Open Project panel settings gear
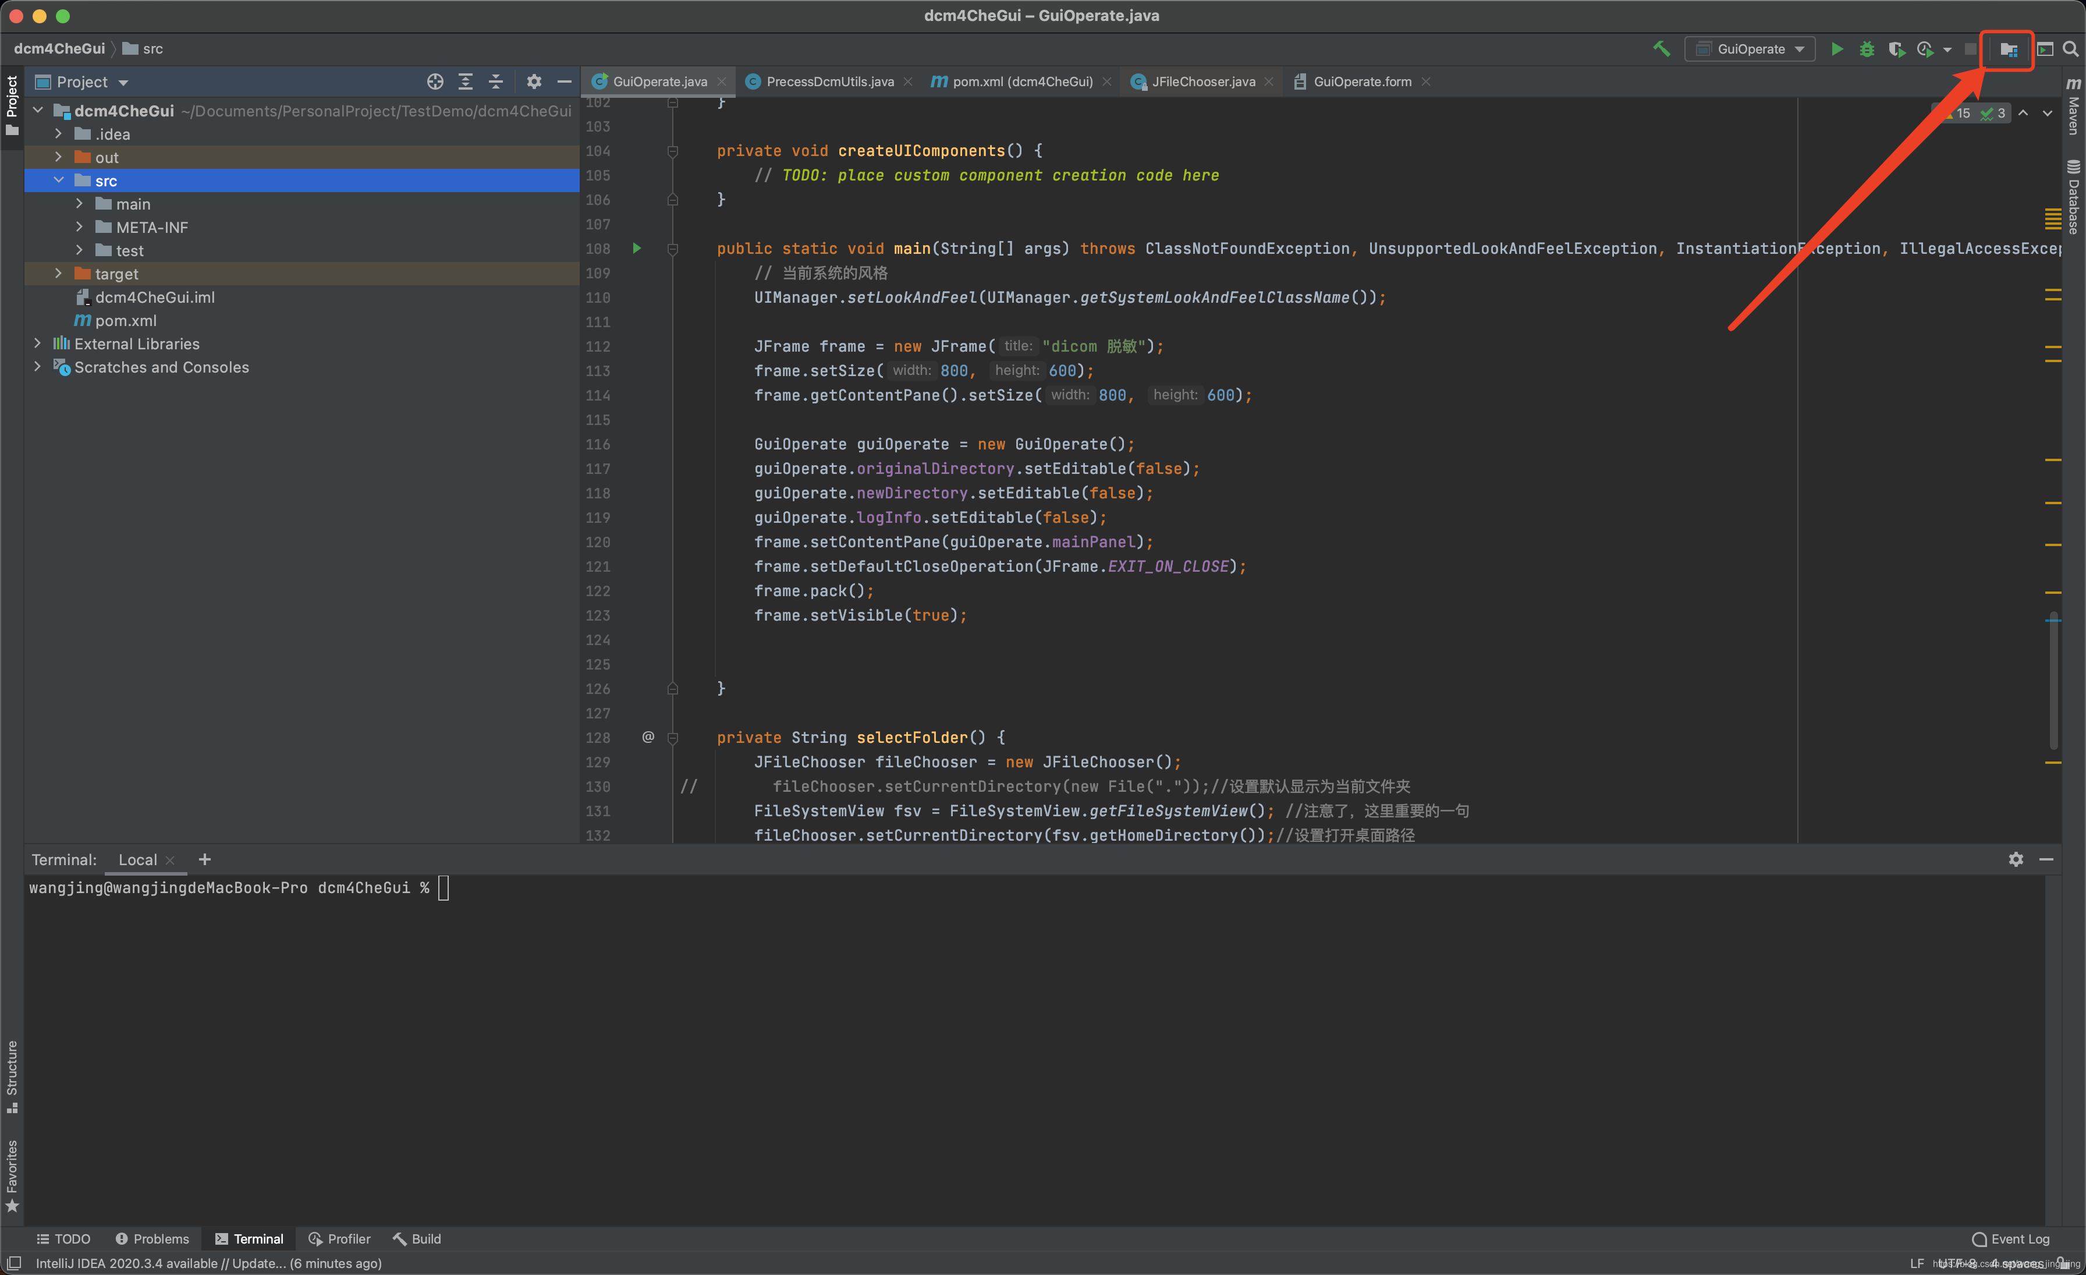This screenshot has width=2086, height=1275. point(533,82)
